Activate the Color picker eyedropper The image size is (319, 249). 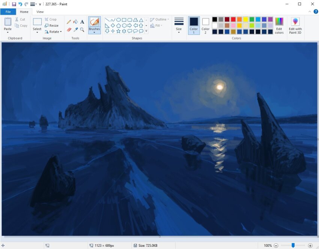(75, 30)
